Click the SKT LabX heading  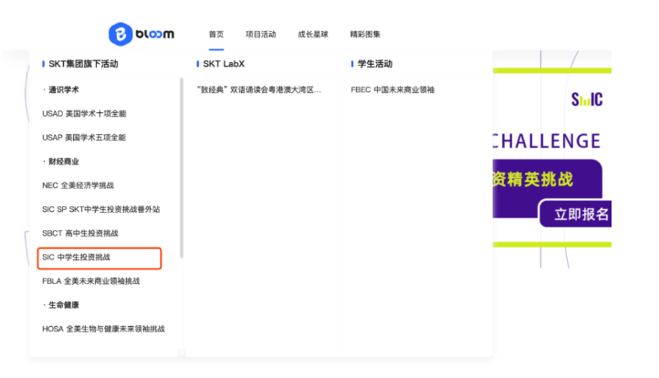(x=224, y=64)
